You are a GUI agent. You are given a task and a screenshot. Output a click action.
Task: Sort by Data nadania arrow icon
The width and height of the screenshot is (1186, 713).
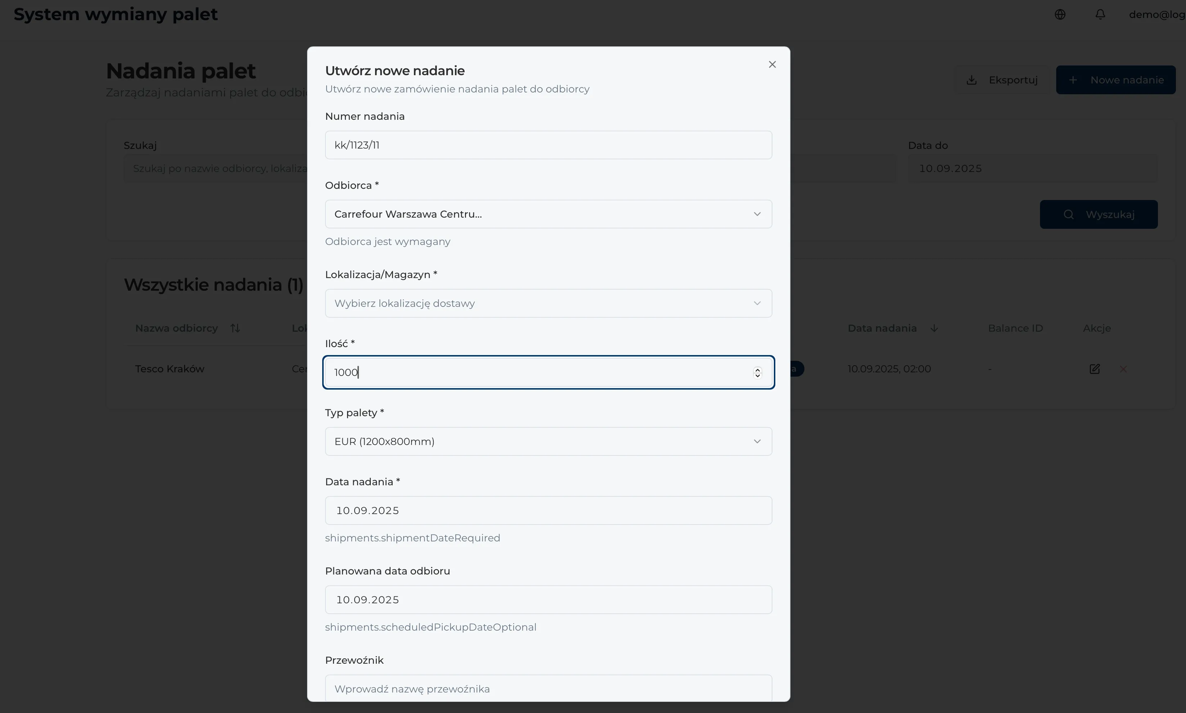point(934,328)
